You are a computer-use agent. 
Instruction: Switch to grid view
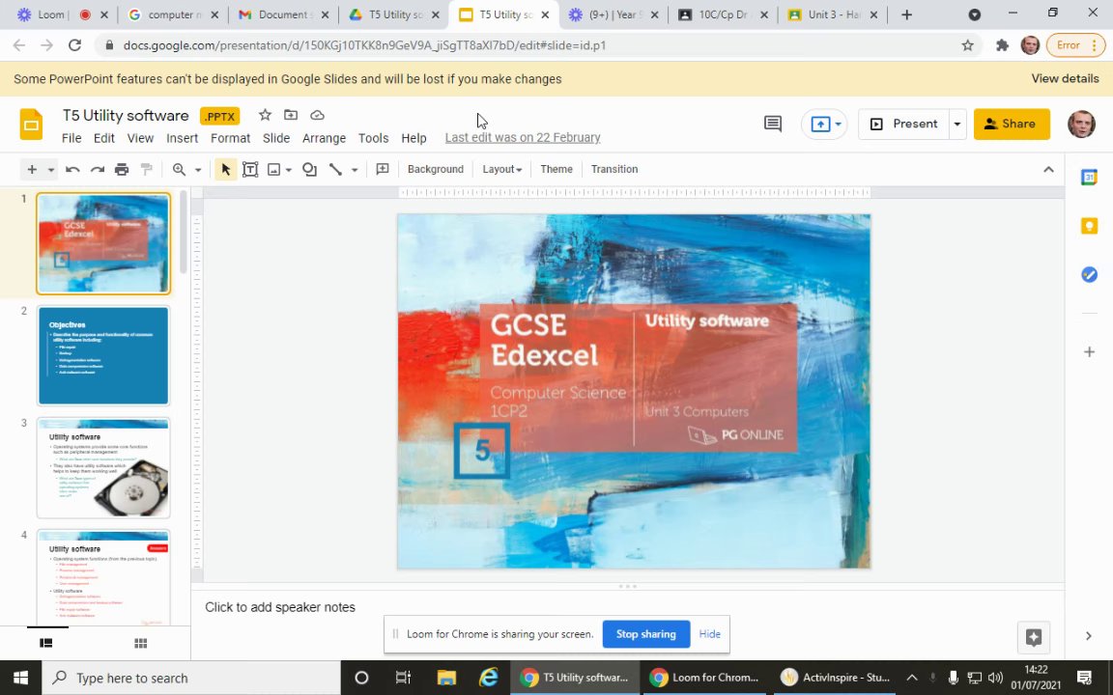140,643
